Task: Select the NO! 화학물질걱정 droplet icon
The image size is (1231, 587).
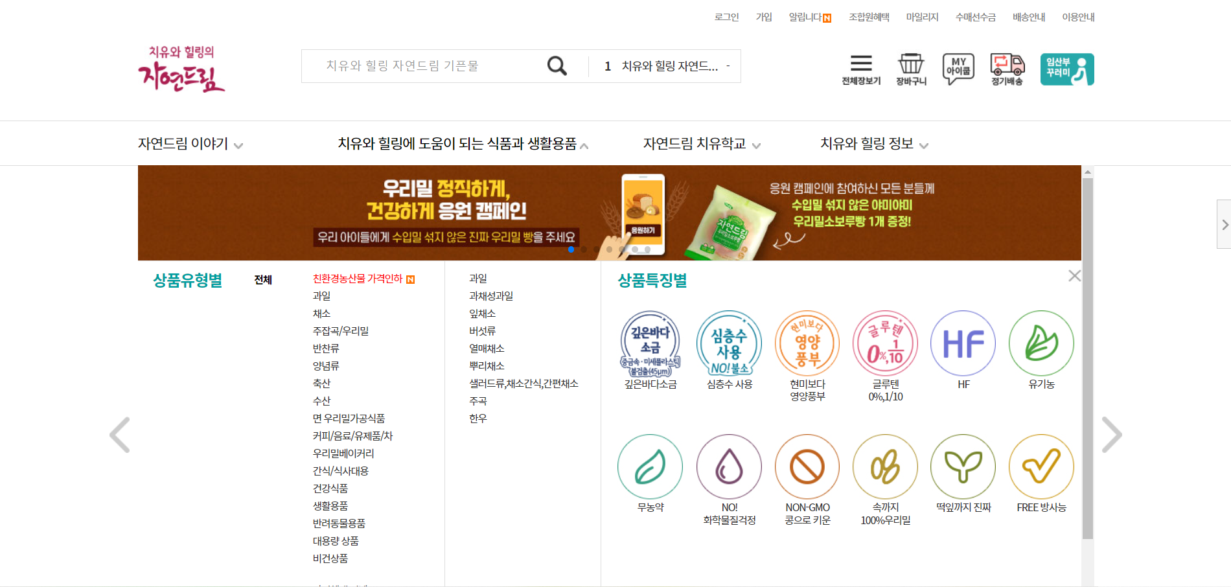Action: pos(729,466)
